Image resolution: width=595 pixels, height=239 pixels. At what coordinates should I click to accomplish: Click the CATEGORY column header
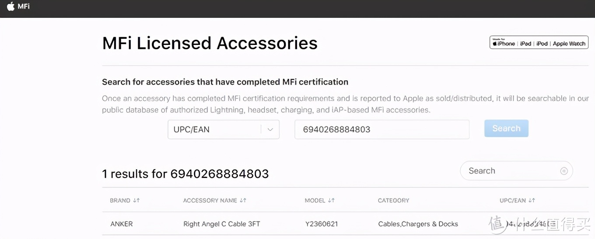tap(393, 201)
